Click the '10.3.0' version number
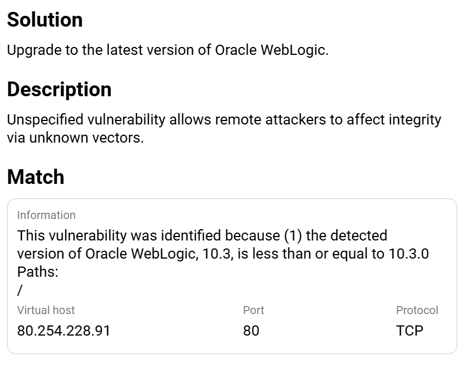Viewport: 466px width, 365px height. 408,254
